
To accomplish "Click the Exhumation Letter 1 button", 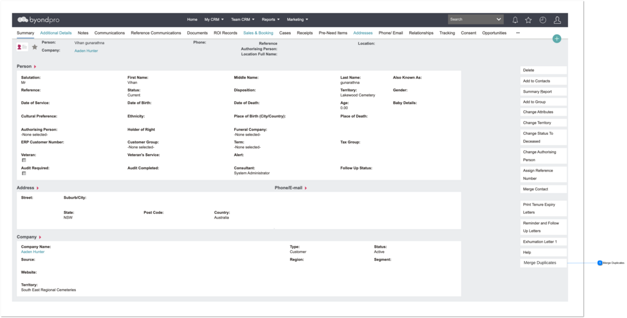I will pyautogui.click(x=544, y=242).
